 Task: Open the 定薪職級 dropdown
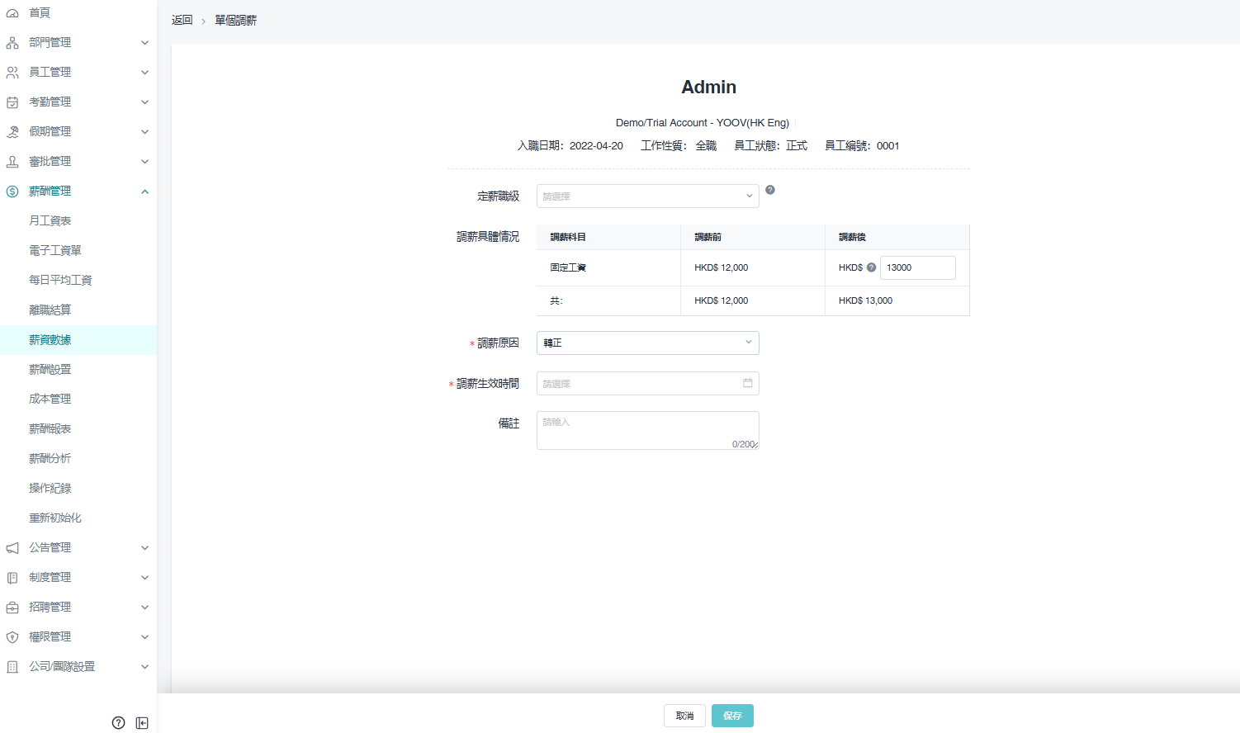pos(647,196)
